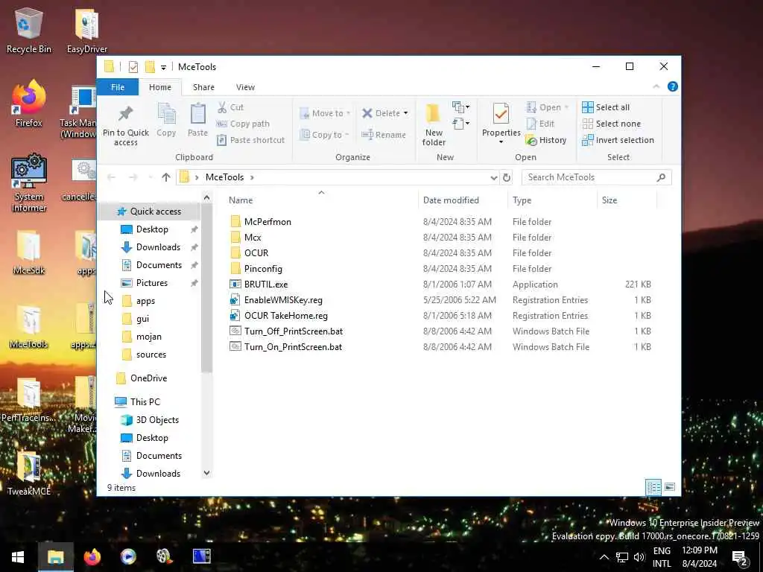Click Paste shortcut in the ribbon
The image size is (763, 572).
tap(250, 140)
